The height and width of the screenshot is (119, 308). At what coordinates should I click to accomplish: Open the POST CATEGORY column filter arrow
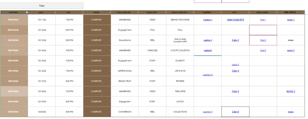pos(137,12)
